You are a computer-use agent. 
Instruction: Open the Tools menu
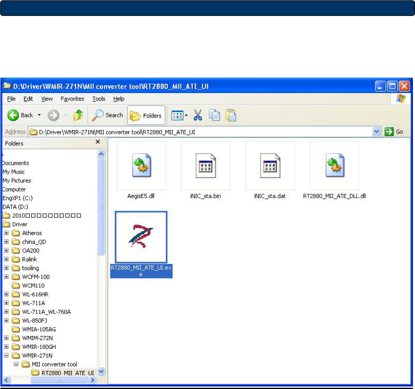(x=99, y=99)
